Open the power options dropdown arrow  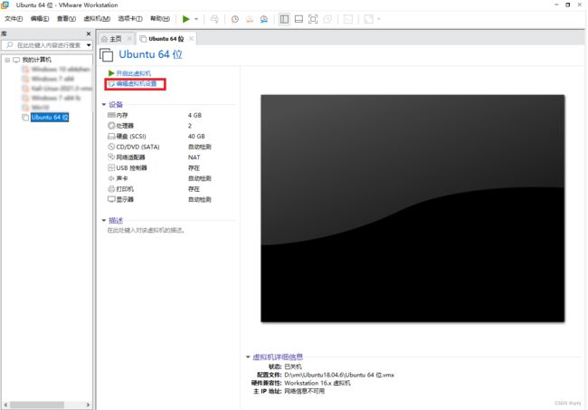[x=196, y=19]
